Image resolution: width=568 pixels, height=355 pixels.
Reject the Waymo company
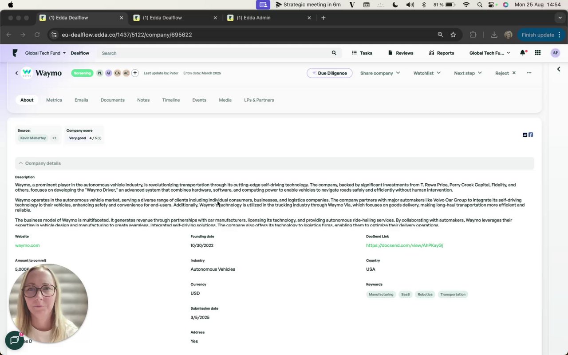(505, 73)
